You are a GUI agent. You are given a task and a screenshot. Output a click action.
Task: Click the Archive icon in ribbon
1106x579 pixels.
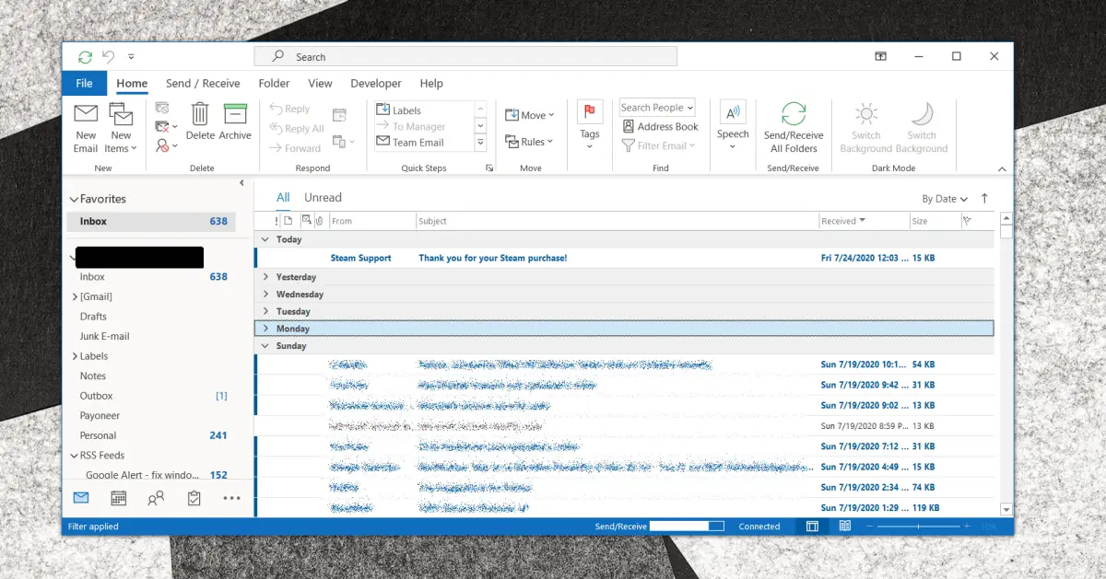(x=235, y=115)
